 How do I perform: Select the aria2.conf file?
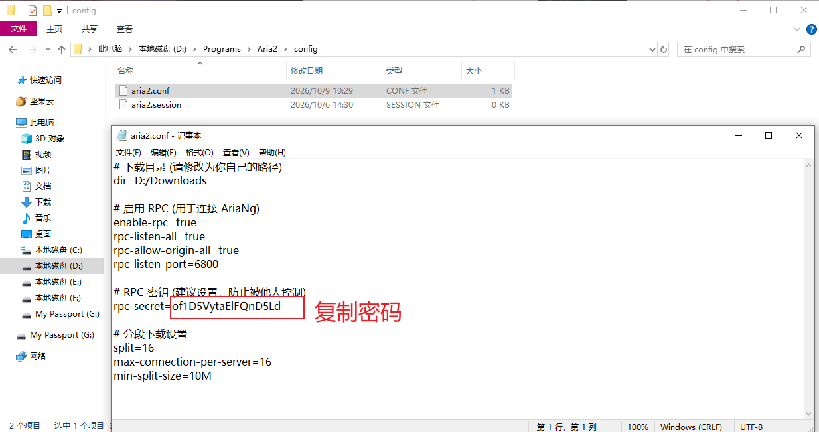click(313, 90)
